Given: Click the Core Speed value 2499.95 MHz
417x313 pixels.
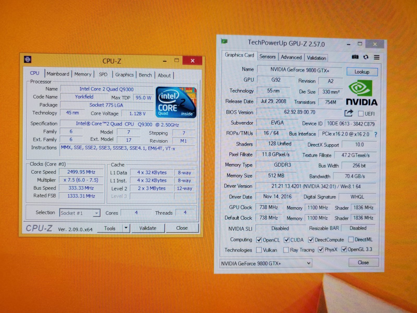Looking at the screenshot, I should pos(81,172).
